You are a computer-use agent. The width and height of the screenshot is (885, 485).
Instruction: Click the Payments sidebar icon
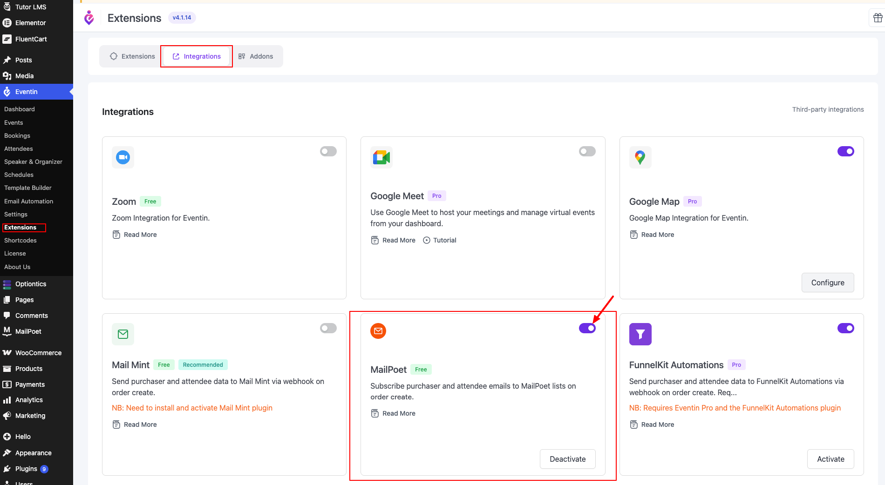[x=7, y=384]
